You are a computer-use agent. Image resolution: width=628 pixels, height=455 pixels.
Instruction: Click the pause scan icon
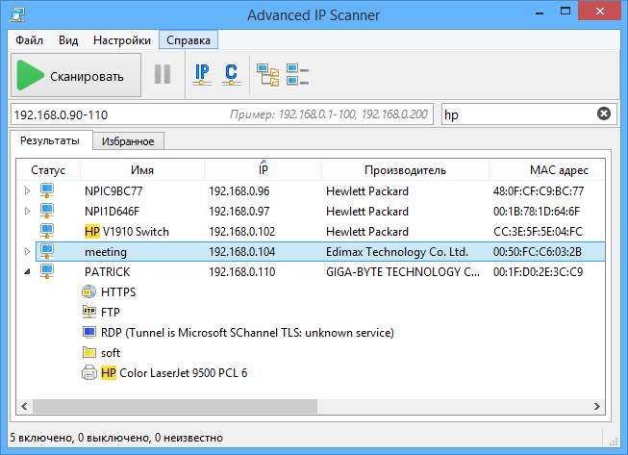163,74
